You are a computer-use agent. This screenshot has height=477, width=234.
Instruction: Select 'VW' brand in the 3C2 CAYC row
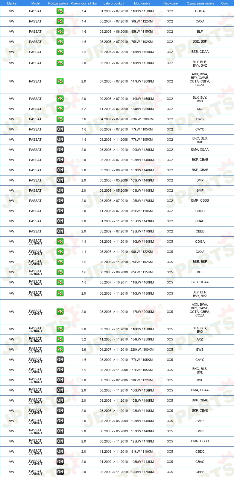[x=12, y=129]
